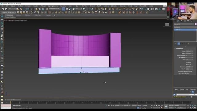Activate the Select Object tool
This screenshot has width=197, height=111.
(x=18, y=9)
